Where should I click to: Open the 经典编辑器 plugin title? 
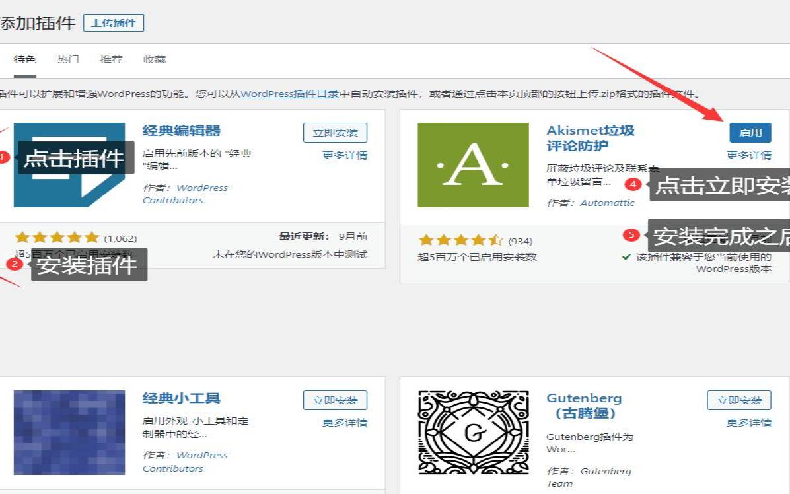coord(182,131)
